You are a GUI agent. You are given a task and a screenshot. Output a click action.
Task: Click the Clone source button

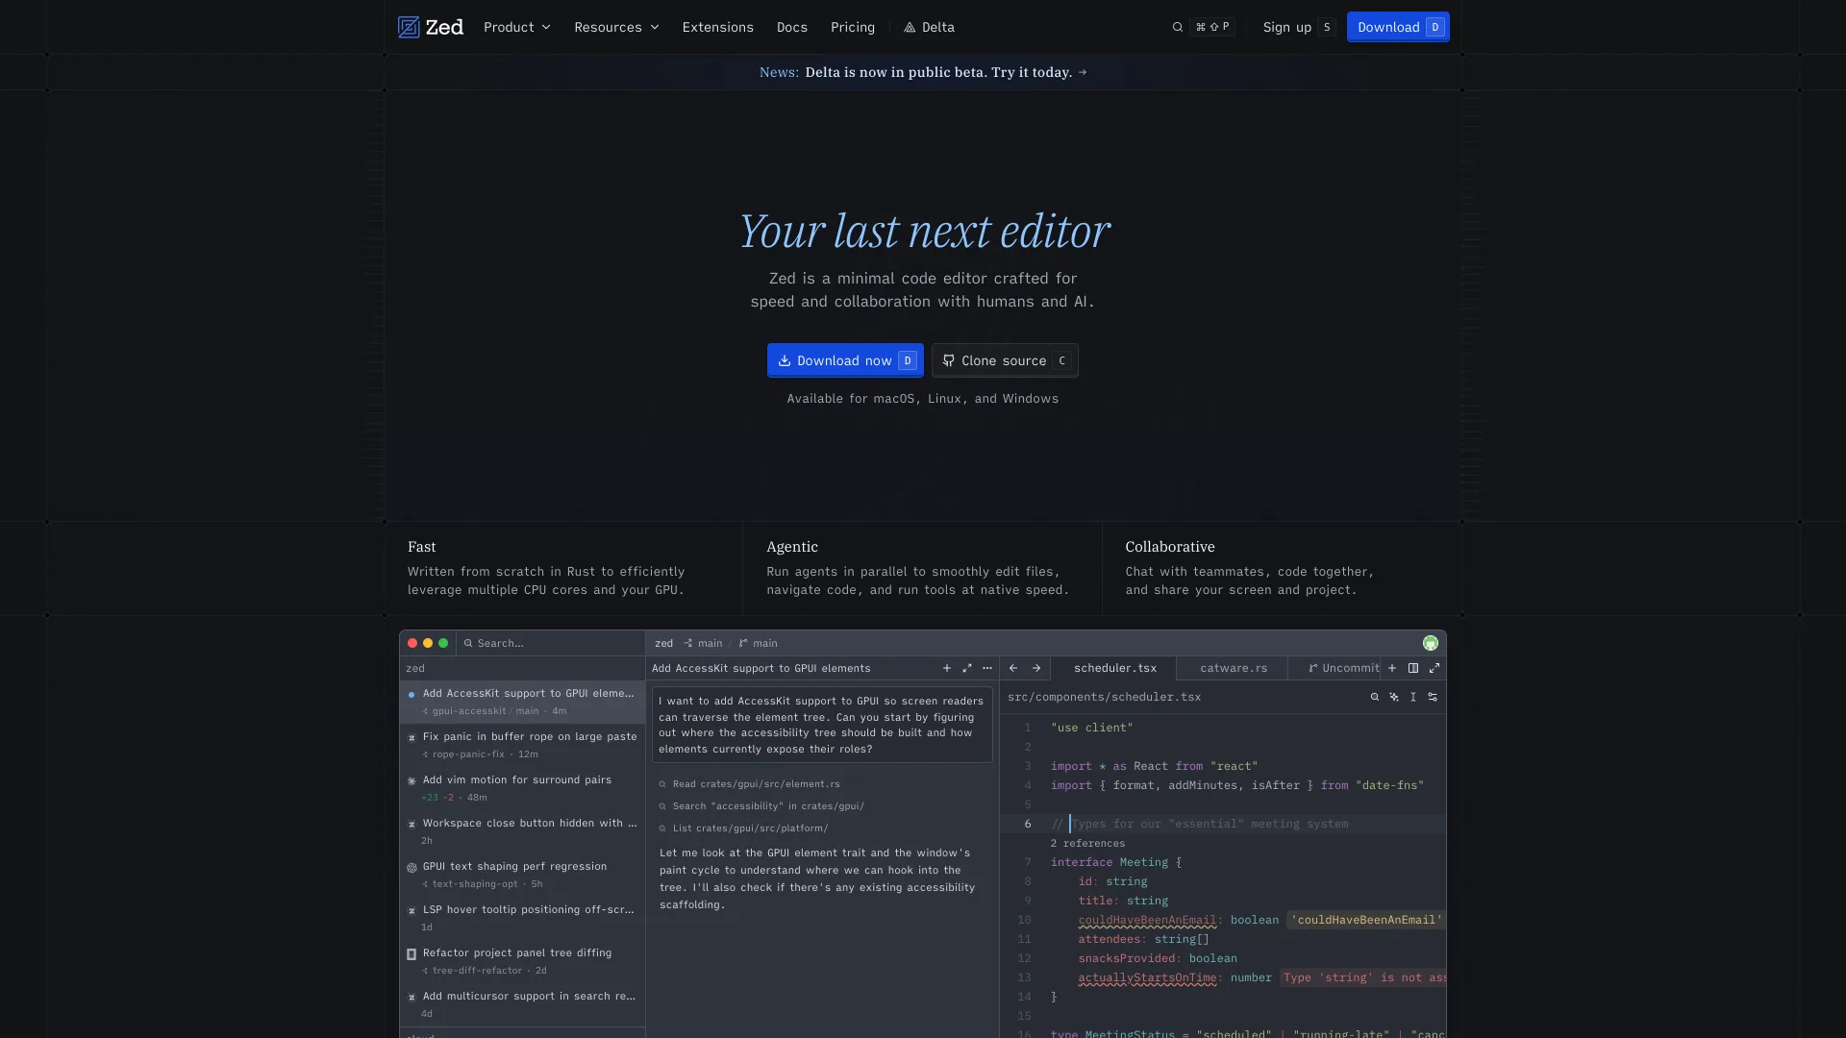1005,360
